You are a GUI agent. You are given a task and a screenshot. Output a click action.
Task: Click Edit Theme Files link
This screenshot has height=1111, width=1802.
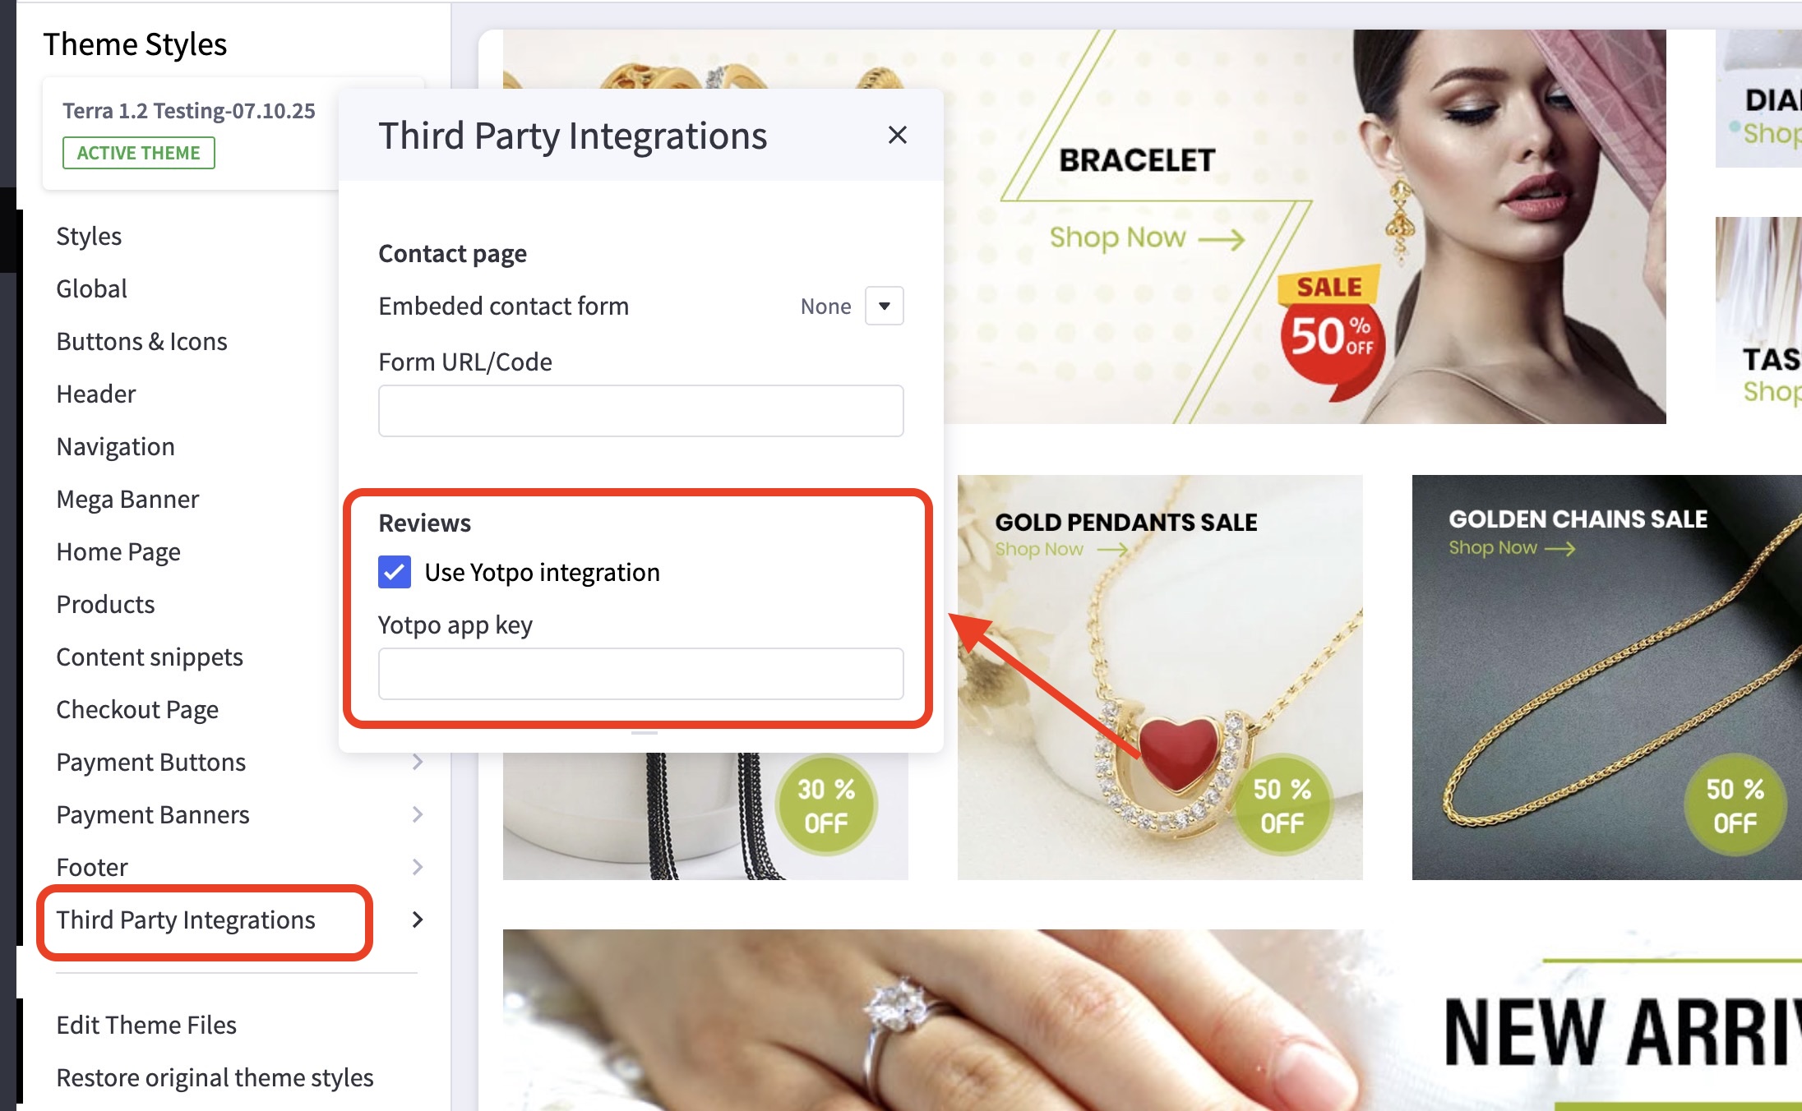(146, 1025)
